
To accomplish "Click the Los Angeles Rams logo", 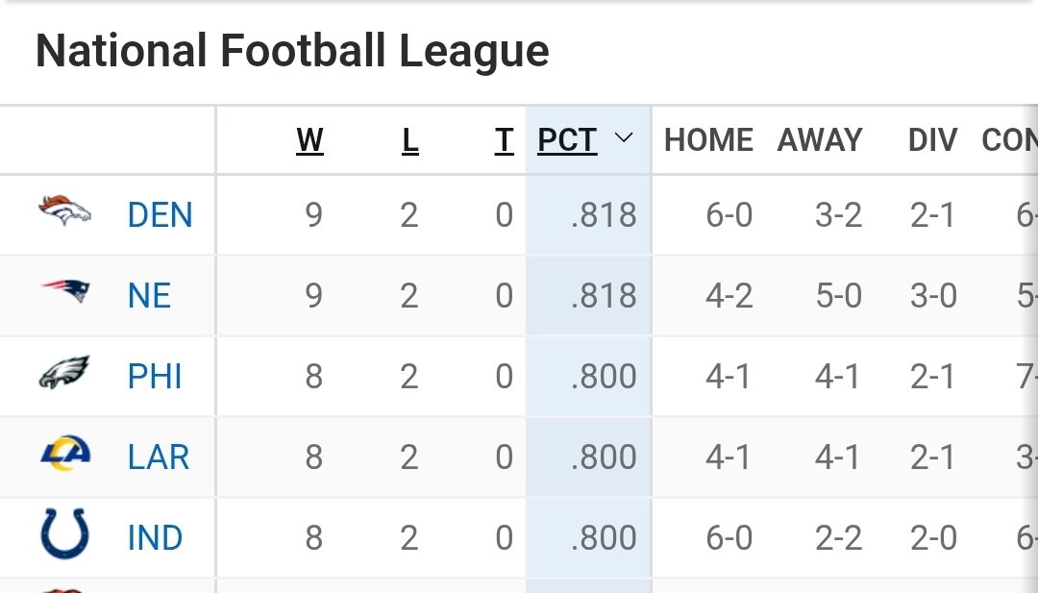I will 64,454.
